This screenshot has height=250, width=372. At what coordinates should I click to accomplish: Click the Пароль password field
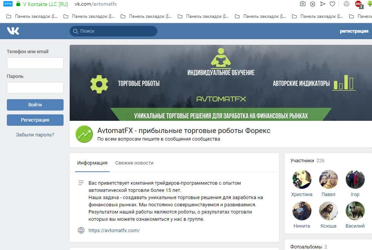tap(35, 88)
